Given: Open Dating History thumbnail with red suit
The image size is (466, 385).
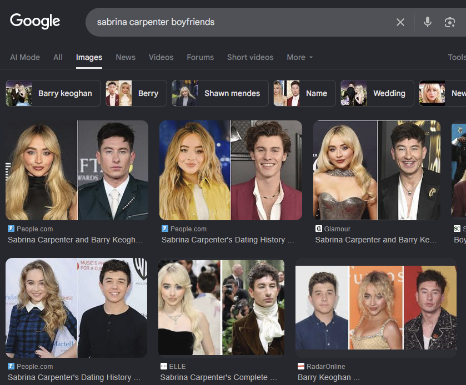Looking at the screenshot, I should [231, 170].
